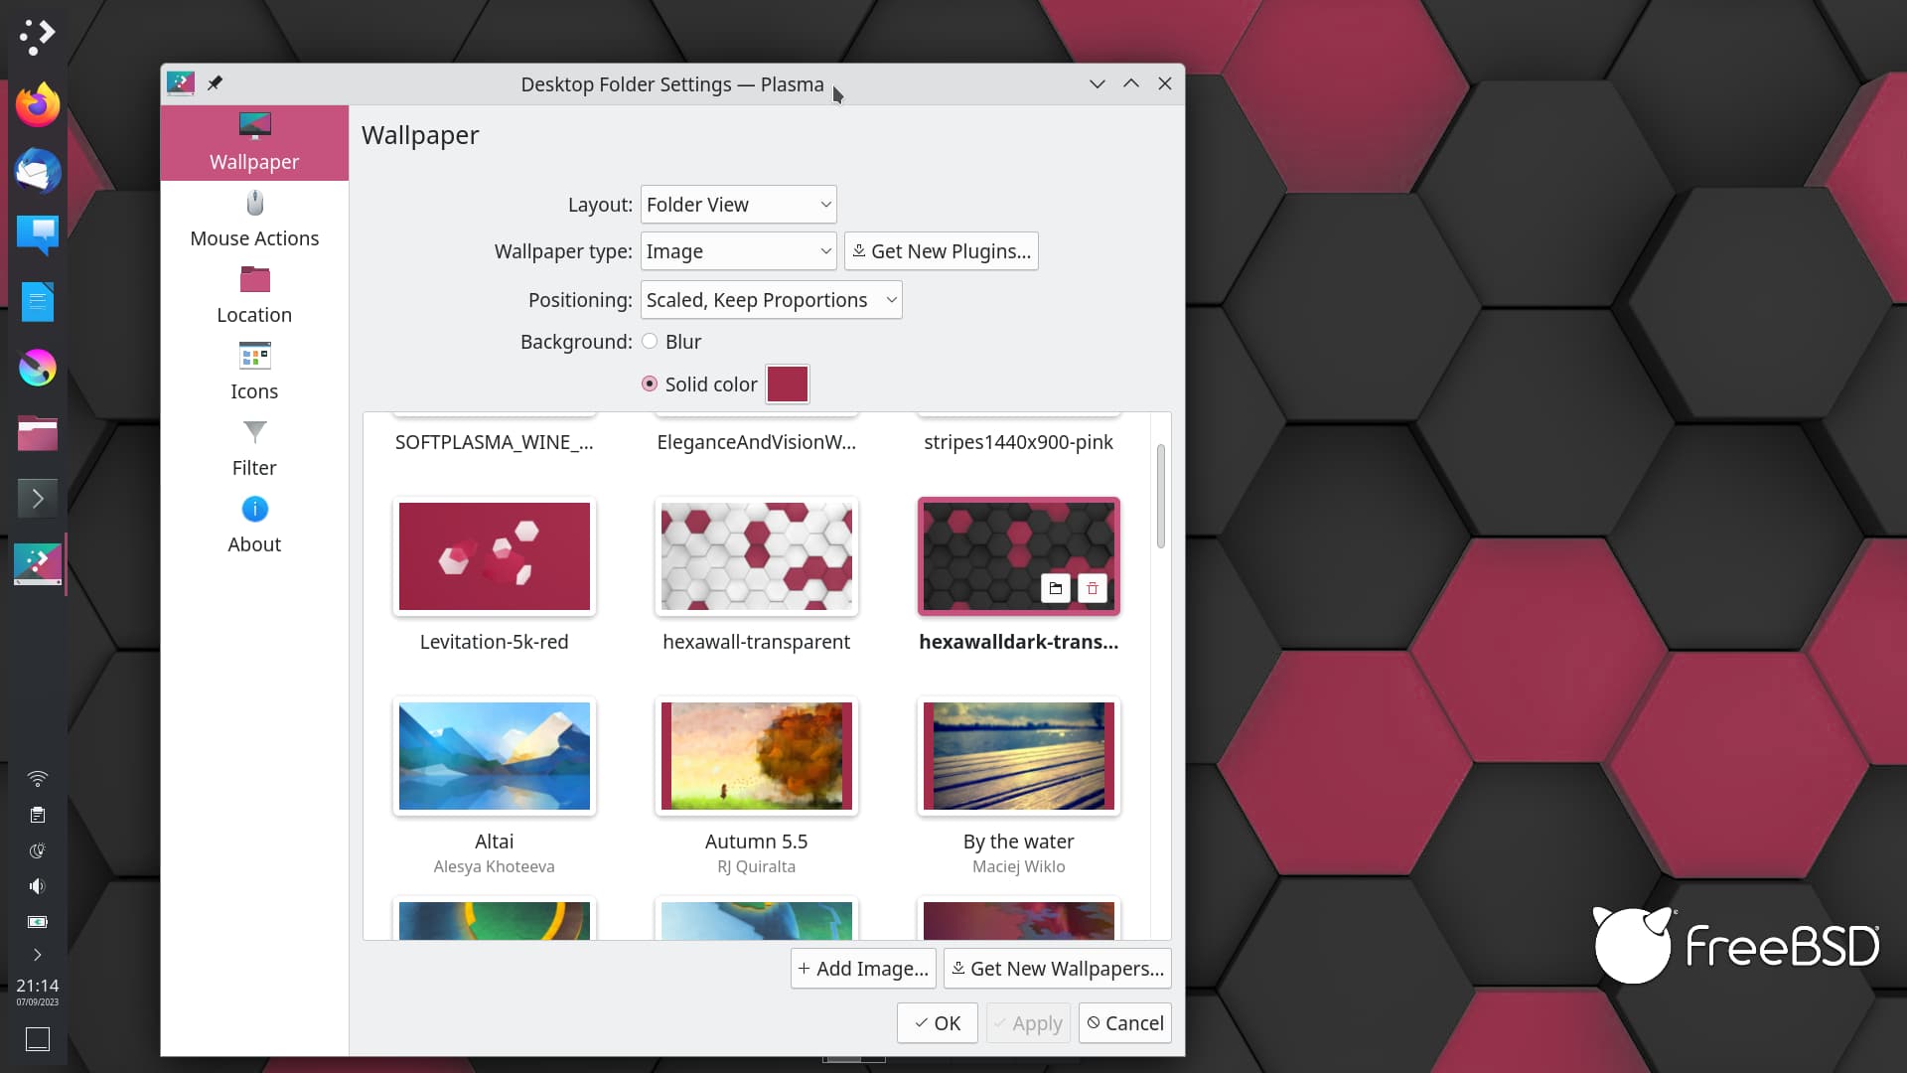The height and width of the screenshot is (1073, 1907).
Task: Click the Apply button
Action: [1028, 1023]
